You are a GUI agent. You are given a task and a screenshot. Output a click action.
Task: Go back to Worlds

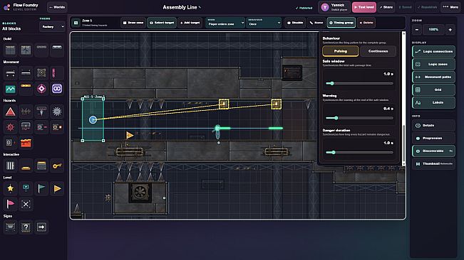click(57, 7)
